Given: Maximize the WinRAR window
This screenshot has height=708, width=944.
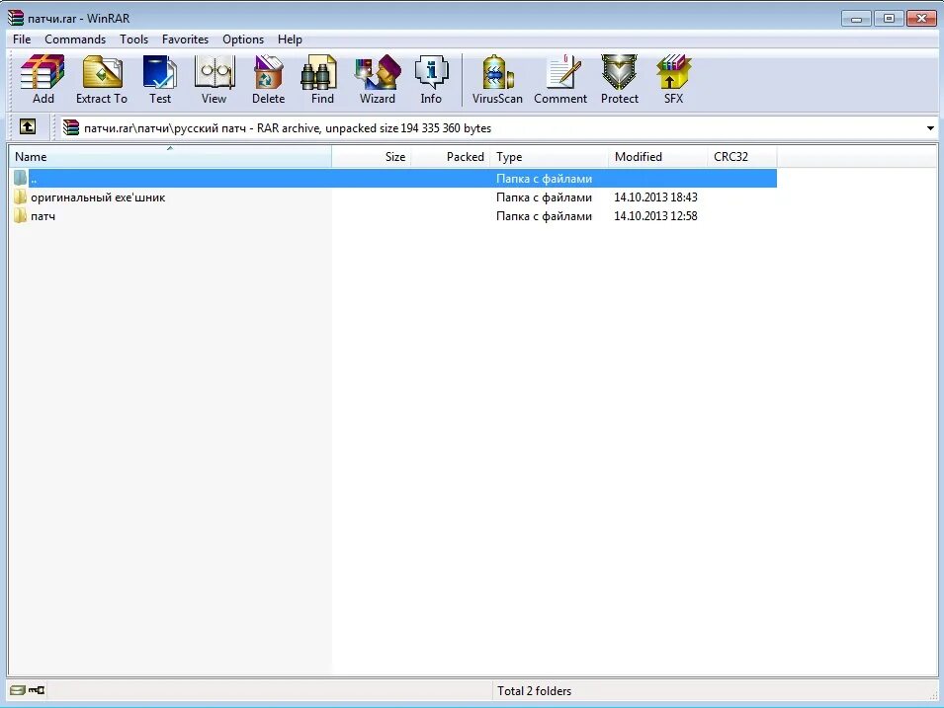Looking at the screenshot, I should [889, 19].
